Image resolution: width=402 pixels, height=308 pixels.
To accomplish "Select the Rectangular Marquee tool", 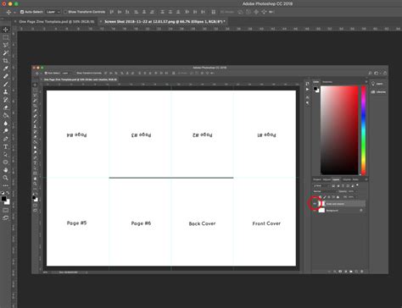I will click(5, 37).
